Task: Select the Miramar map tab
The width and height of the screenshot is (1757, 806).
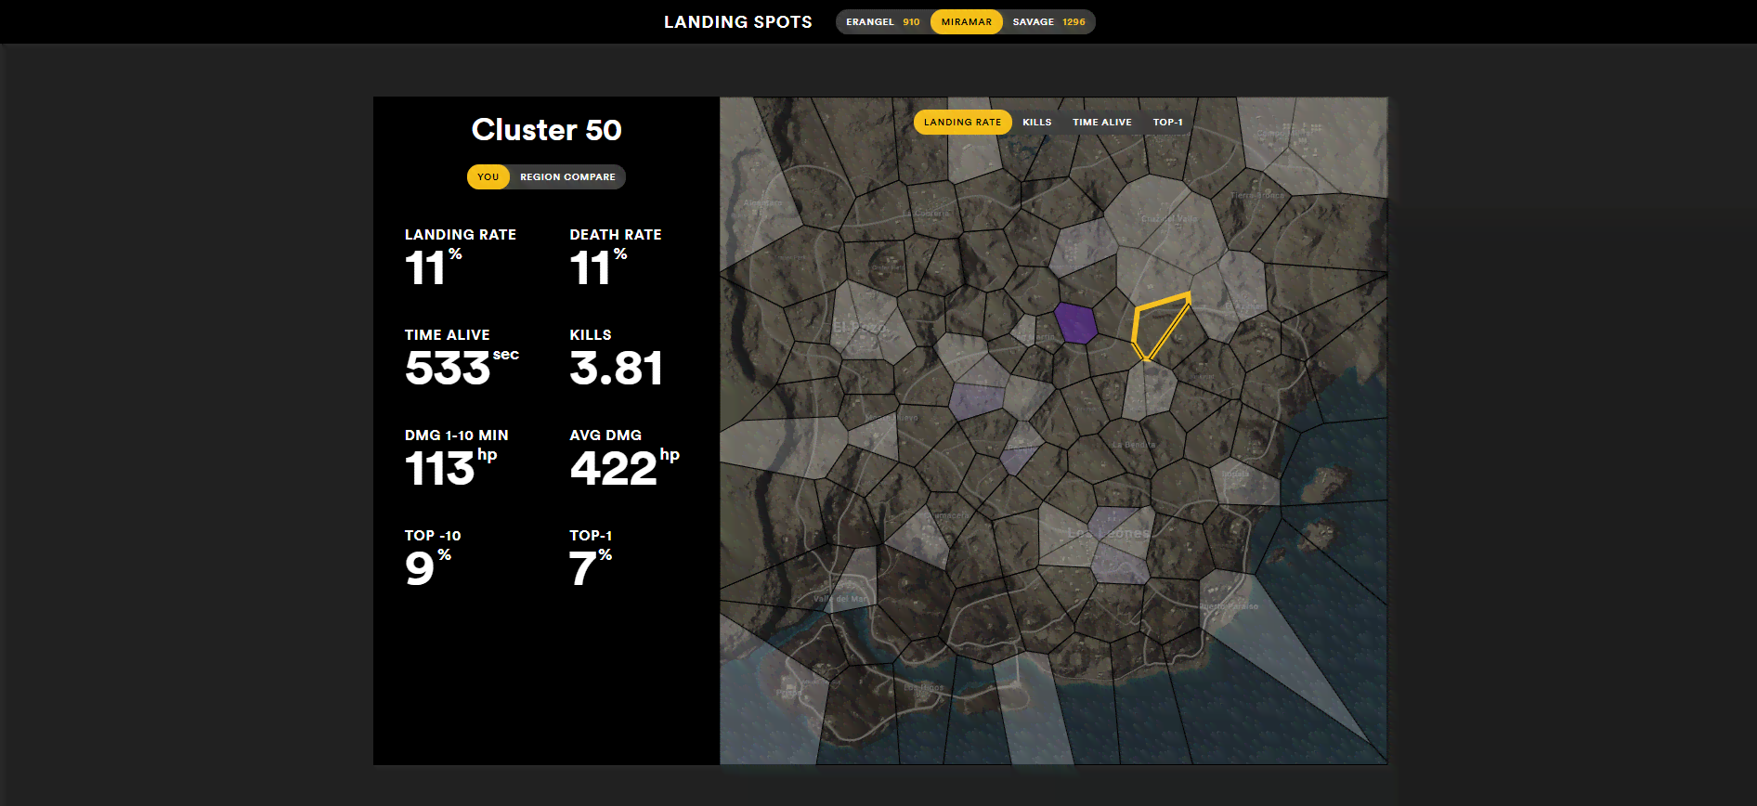Action: 966,22
